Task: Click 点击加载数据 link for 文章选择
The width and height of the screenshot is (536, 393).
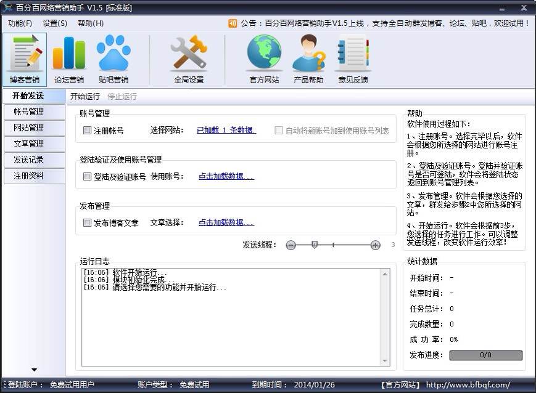Action: tap(226, 222)
